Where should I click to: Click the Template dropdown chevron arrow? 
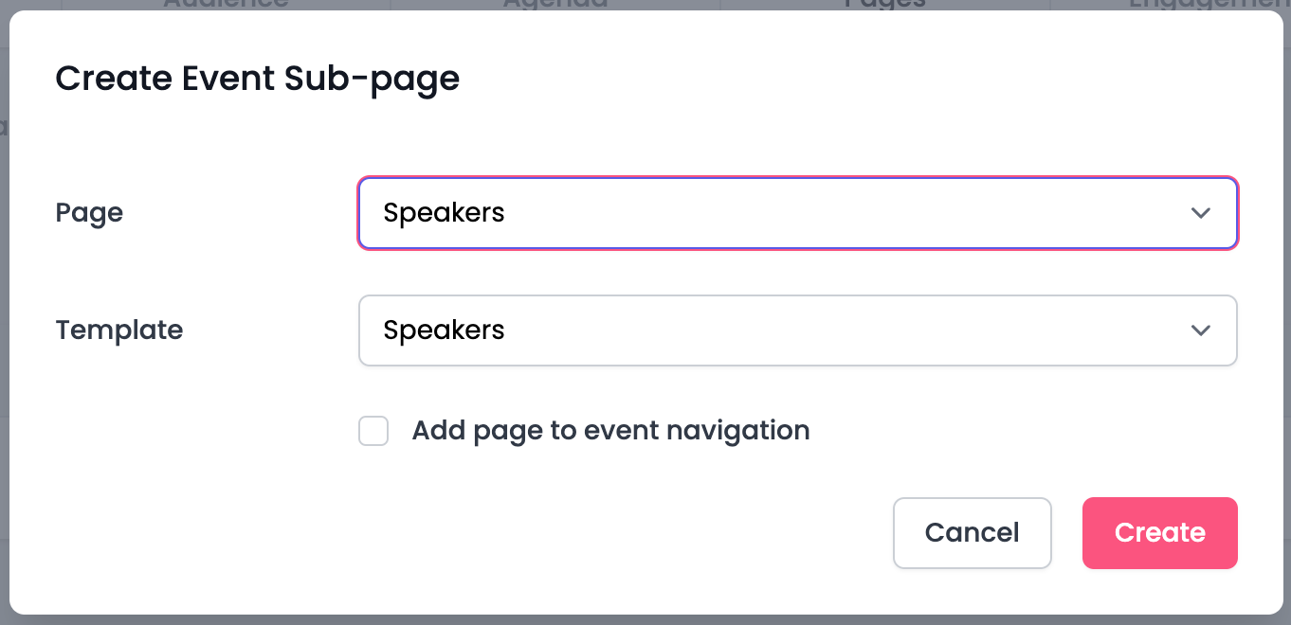click(1200, 330)
